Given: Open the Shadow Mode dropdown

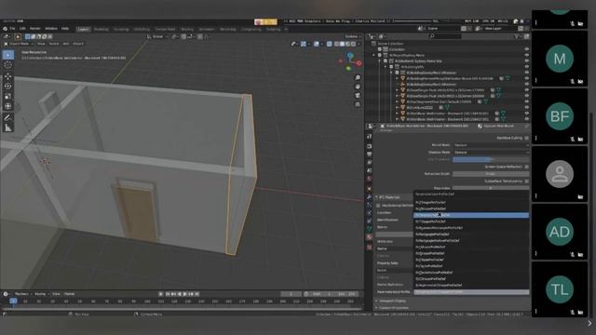Looking at the screenshot, I should pos(491,153).
